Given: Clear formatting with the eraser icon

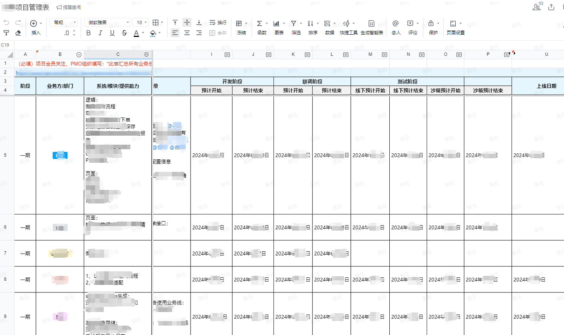Looking at the screenshot, I should tap(18, 33).
